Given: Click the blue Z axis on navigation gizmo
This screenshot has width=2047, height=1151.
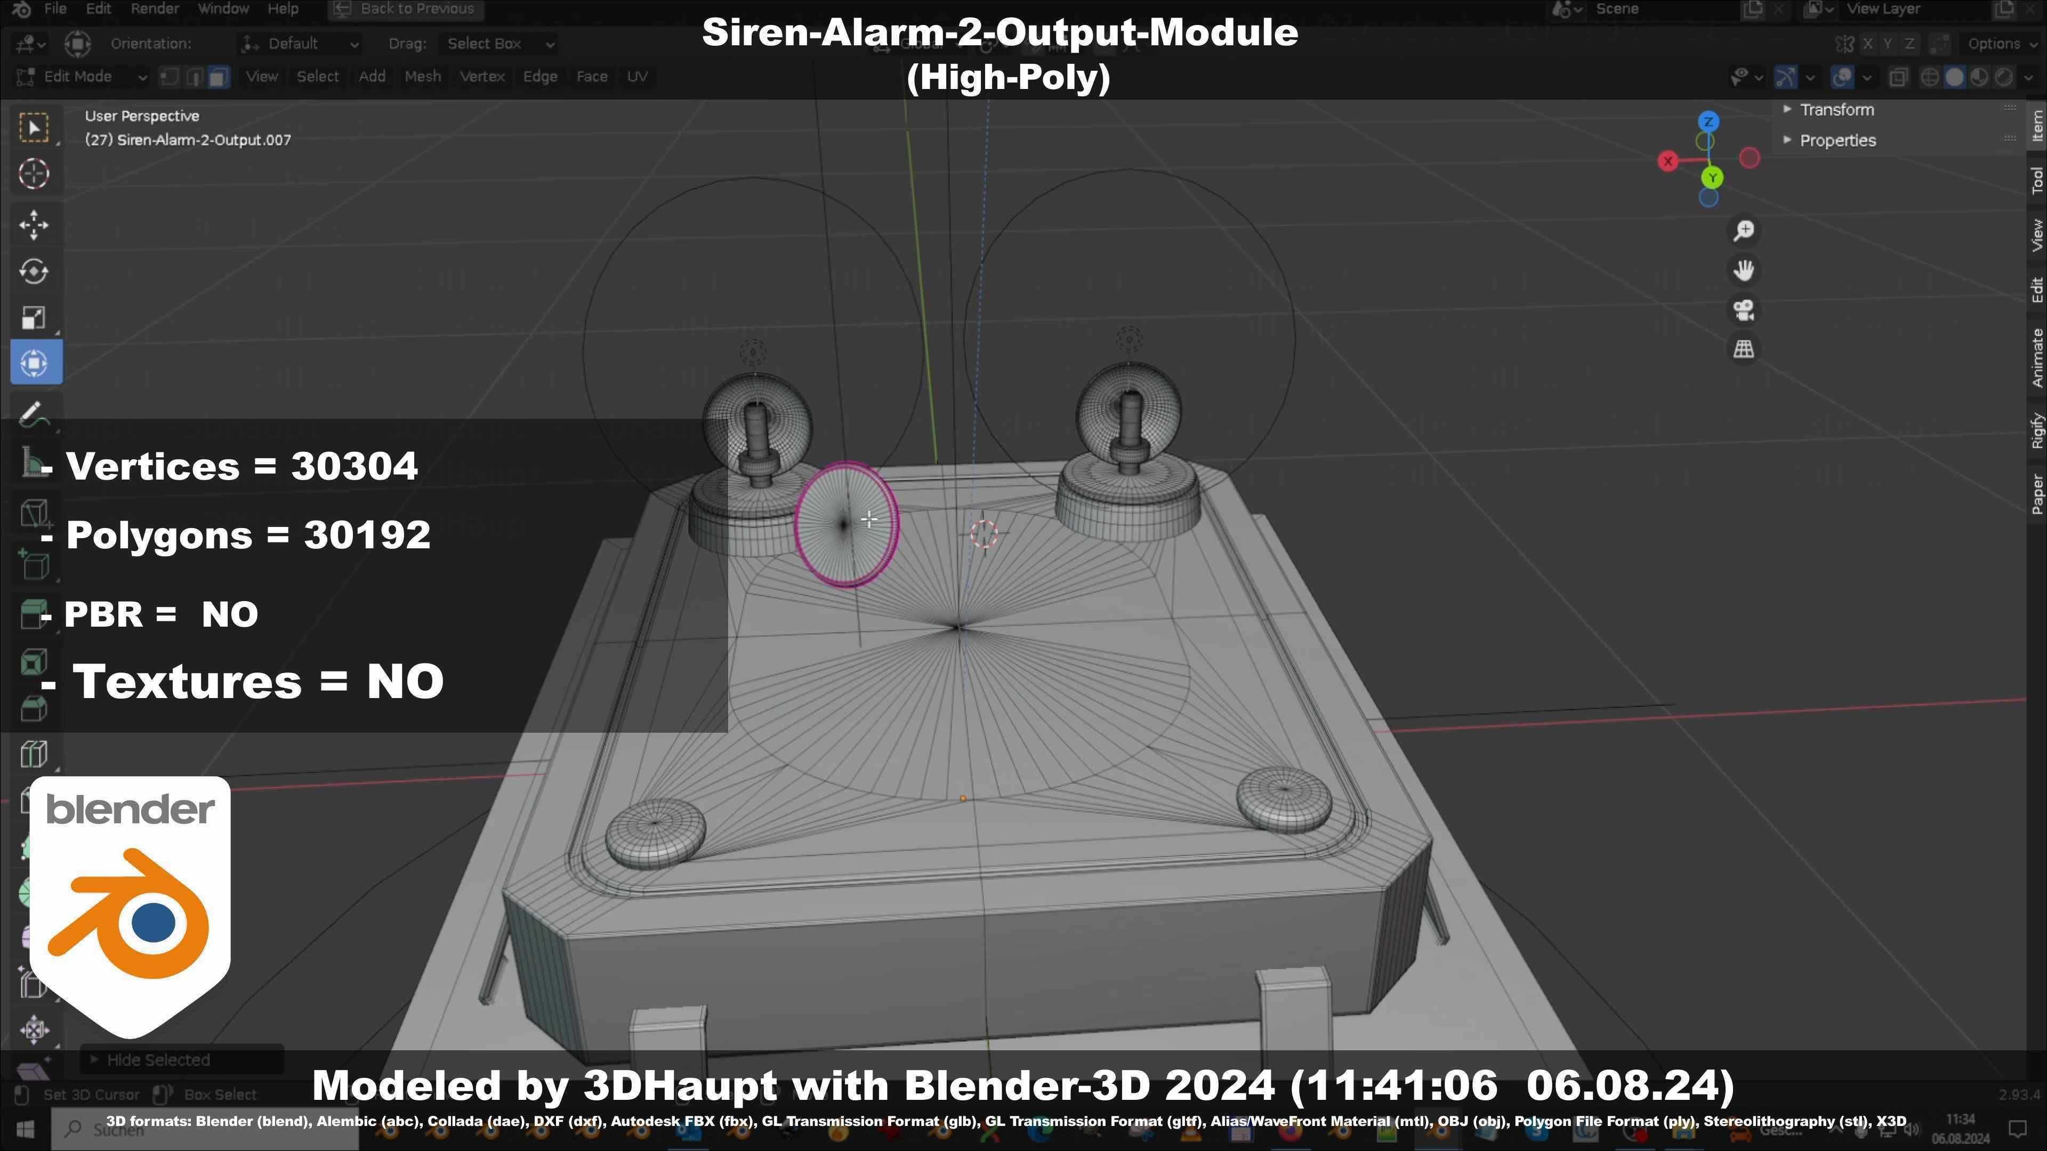Looking at the screenshot, I should pos(1708,121).
